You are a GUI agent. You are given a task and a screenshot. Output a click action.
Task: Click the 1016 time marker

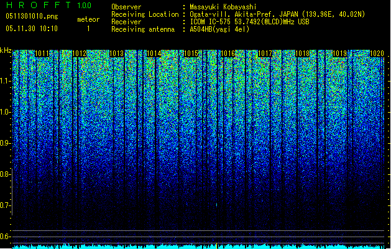click(x=228, y=54)
